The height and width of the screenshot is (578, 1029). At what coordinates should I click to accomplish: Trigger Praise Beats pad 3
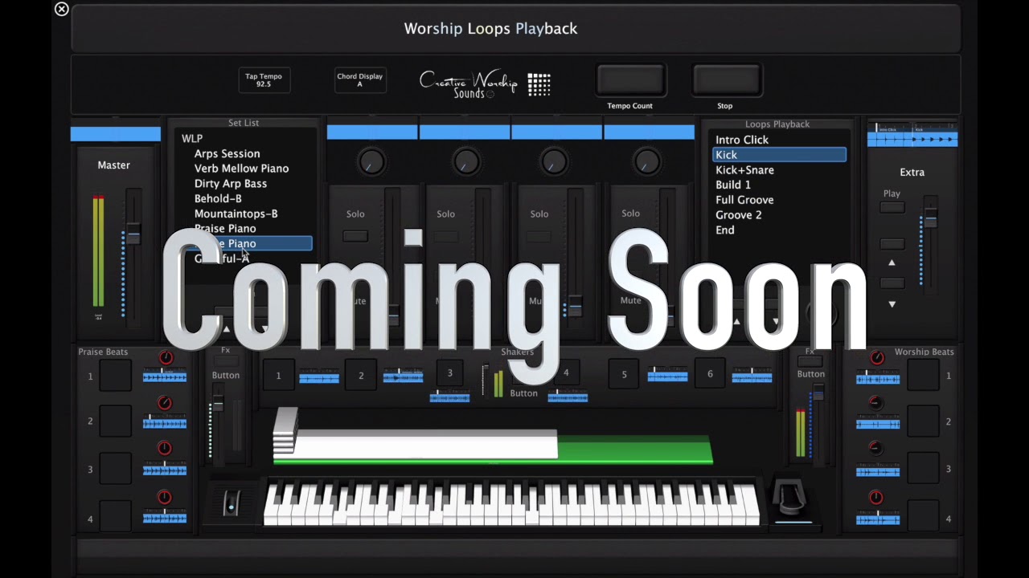[116, 469]
